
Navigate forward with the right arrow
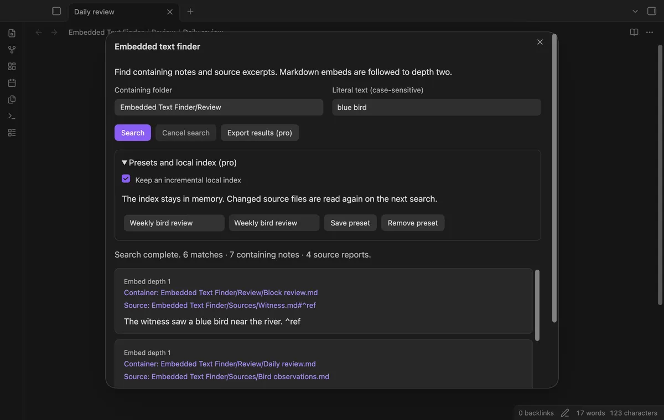point(54,33)
